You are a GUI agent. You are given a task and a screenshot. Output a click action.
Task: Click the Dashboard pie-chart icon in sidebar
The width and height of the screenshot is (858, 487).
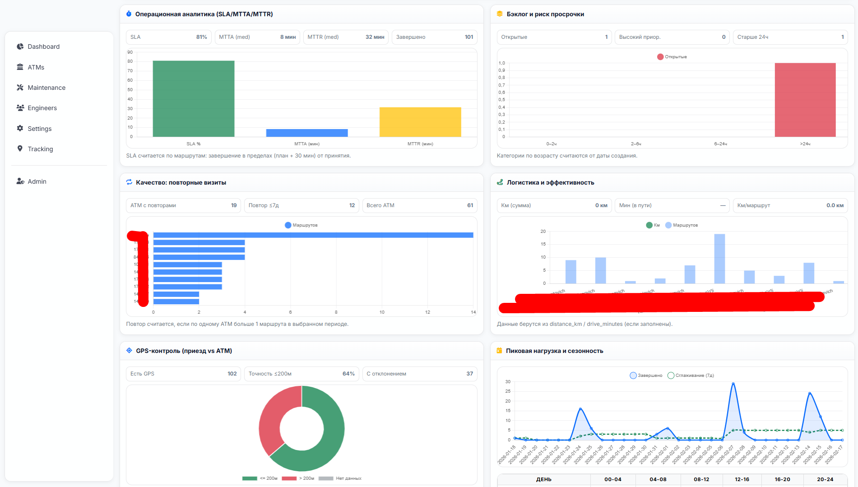point(20,46)
